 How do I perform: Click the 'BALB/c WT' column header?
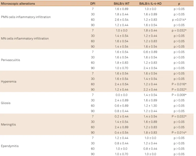tap(121, 4)
